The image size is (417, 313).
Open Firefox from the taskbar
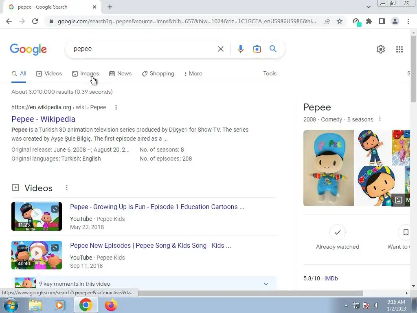coord(111,305)
